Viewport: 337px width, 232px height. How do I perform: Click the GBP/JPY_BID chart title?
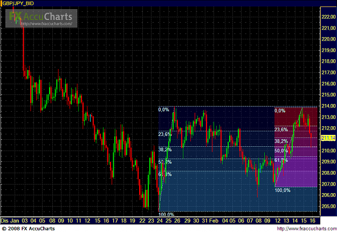click(x=18, y=3)
